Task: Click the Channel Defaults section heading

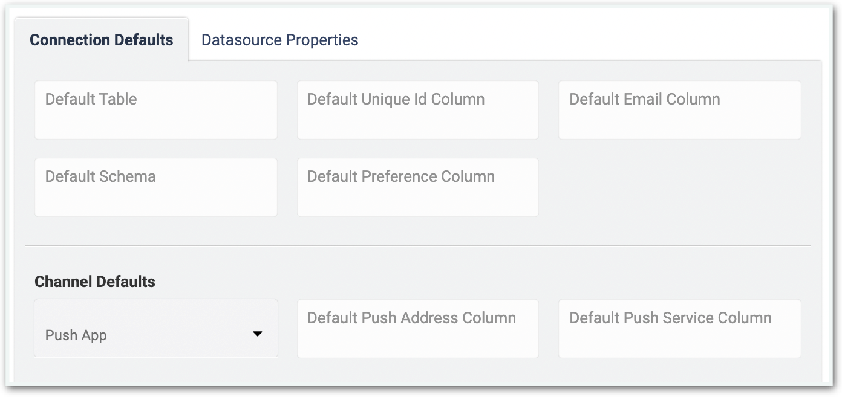Action: coord(95,282)
